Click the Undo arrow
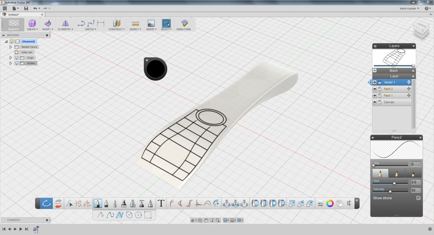This screenshot has width=434, height=235. [x=35, y=9]
